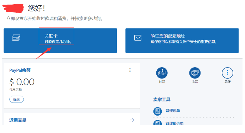
Task: Open 验证您的邮箱地址 email verification
Action: (x=182, y=41)
